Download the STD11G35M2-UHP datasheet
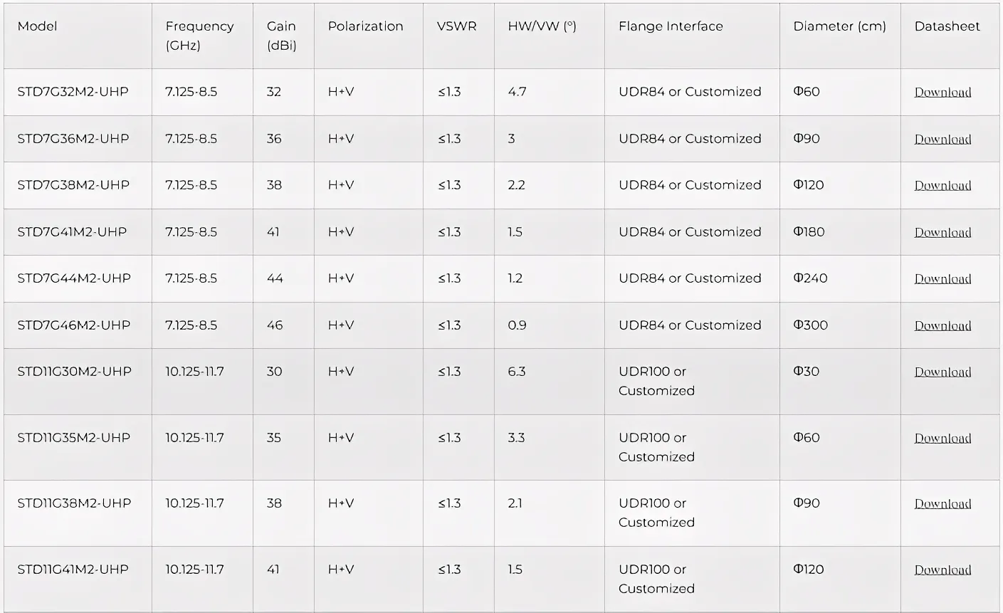This screenshot has height=613, width=1003. click(942, 439)
